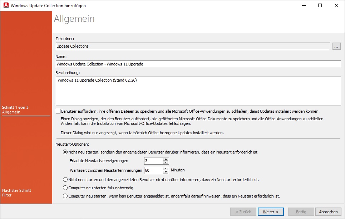
Task: Click into the Beschreibung text area
Action: tap(198, 91)
